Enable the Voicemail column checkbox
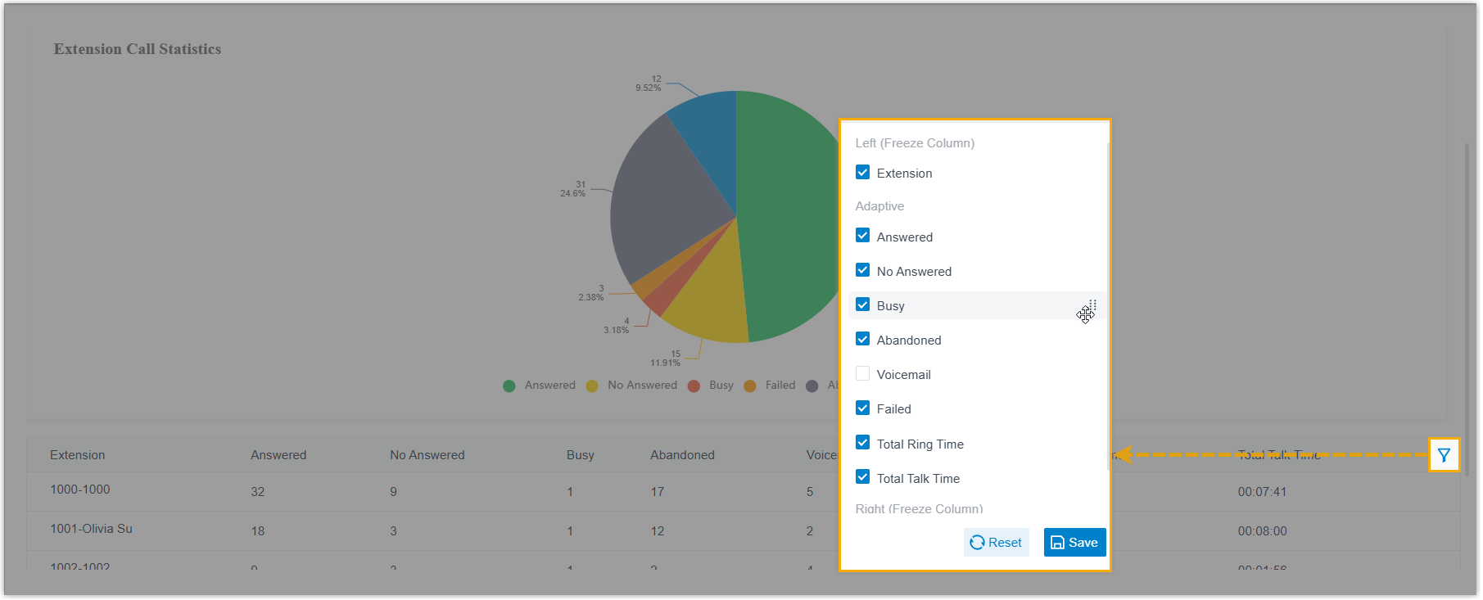 click(x=862, y=374)
